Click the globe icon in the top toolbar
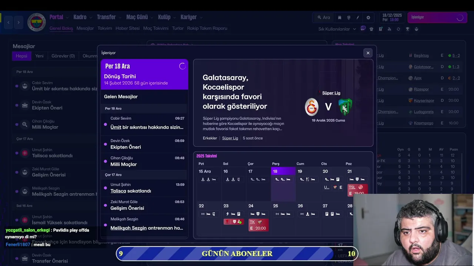 (x=348, y=17)
